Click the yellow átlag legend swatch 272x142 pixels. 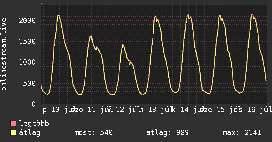point(13,133)
